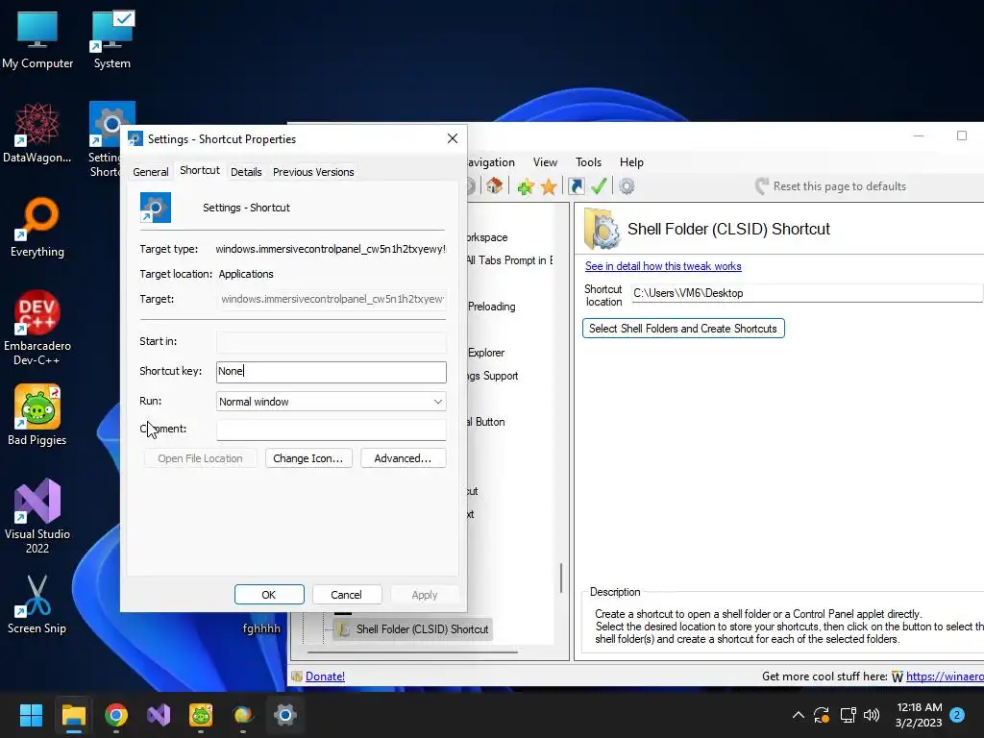Viewport: 984px width, 738px height.
Task: Open Visual Studio 2022 desktop icon
Action: coord(37,516)
